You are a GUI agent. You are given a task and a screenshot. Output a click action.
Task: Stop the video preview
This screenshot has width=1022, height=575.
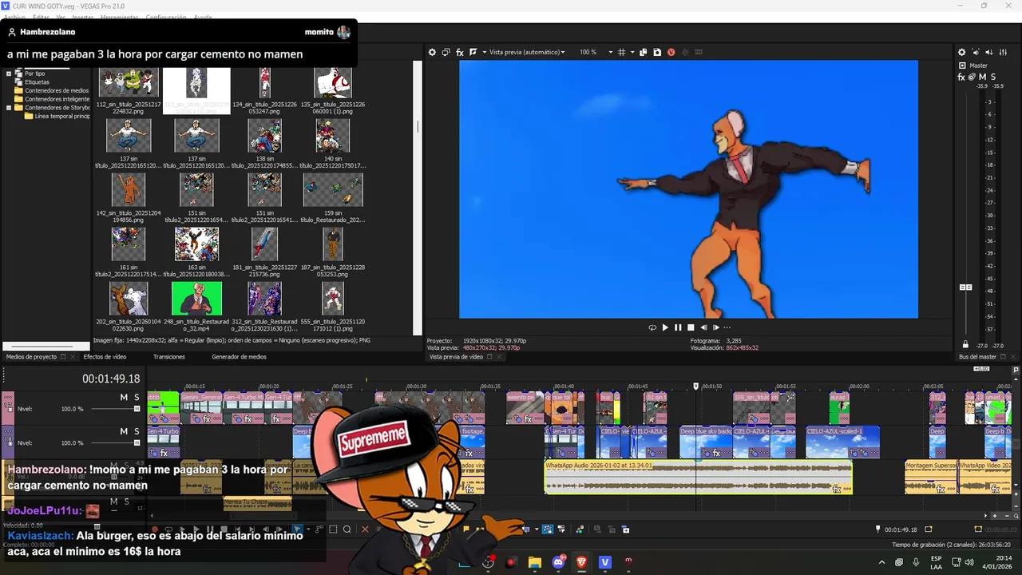pos(691,327)
